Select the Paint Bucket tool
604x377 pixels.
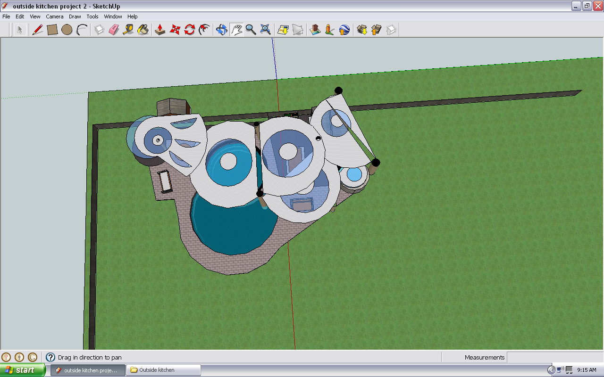point(143,30)
